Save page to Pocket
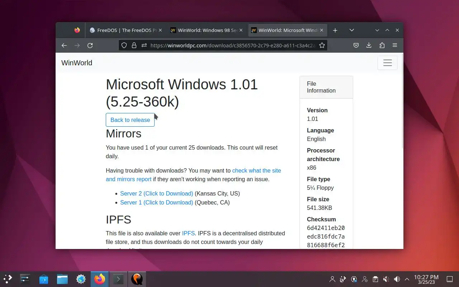The width and height of the screenshot is (459, 287). click(x=356, y=45)
